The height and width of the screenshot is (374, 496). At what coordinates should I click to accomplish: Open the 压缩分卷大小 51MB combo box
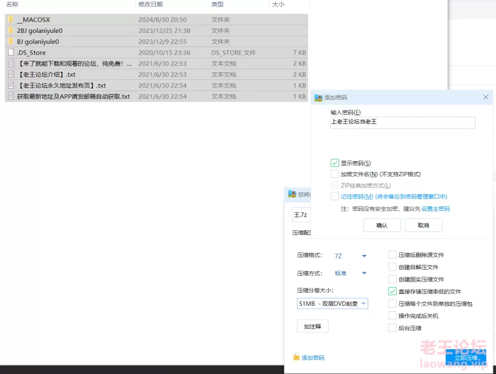[332, 304]
